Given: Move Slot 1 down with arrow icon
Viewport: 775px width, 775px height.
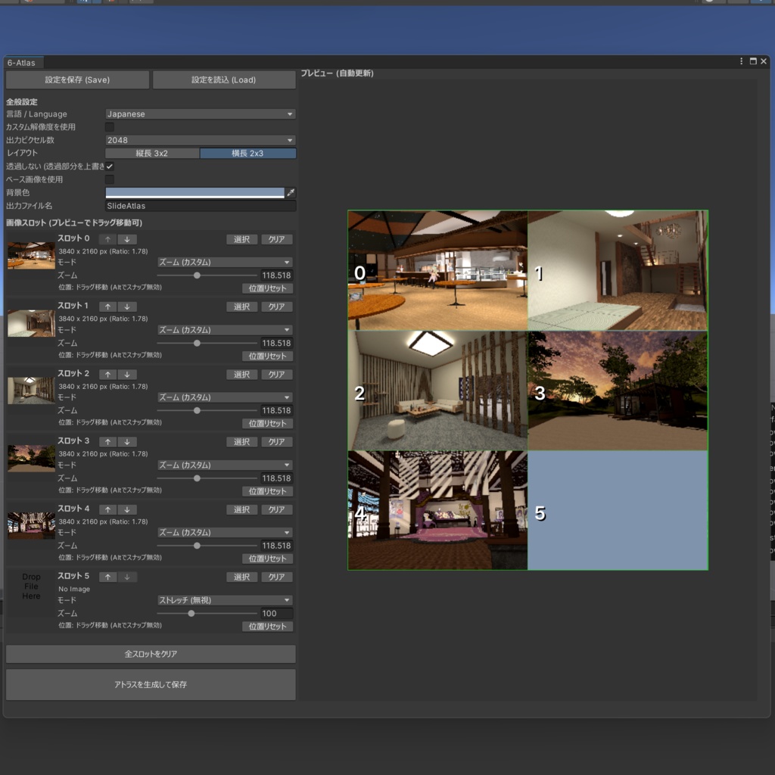Looking at the screenshot, I should (x=127, y=307).
